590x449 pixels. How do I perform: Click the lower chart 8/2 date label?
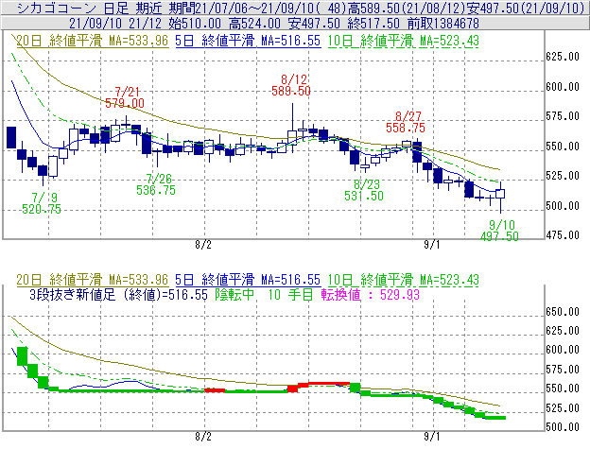(x=203, y=437)
